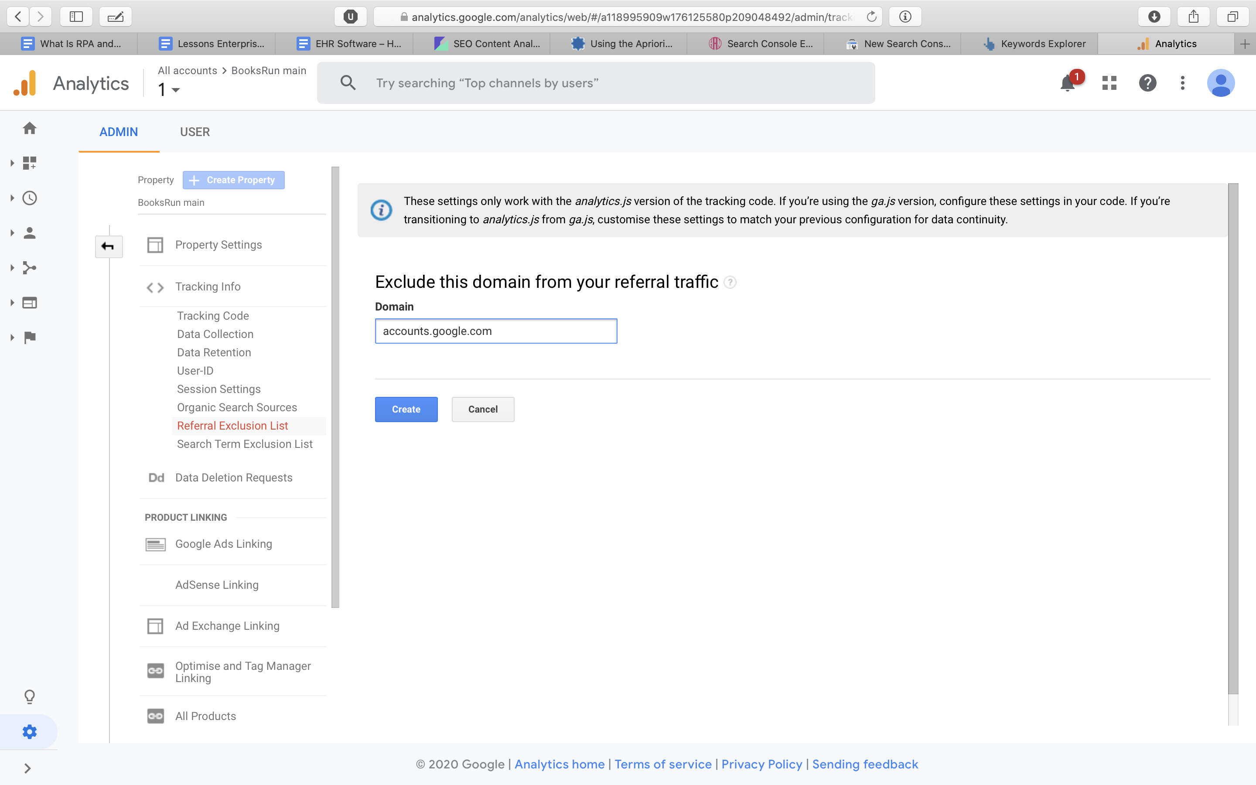Reload the page in Safari

tap(871, 17)
